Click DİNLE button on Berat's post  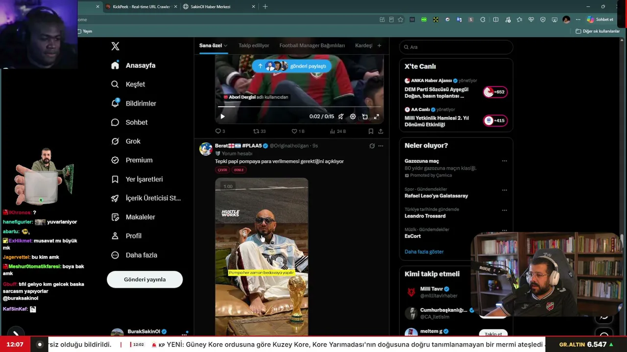[x=239, y=170]
